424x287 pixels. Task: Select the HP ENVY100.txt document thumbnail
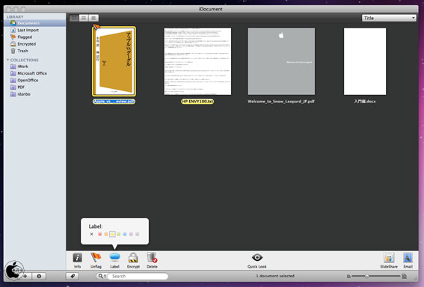coord(197,61)
